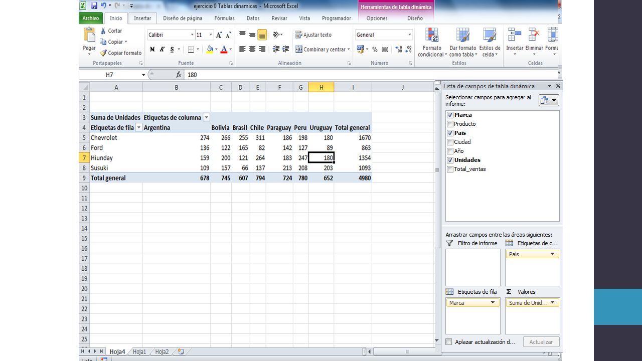Open the font size 11 dropdown
This screenshot has width=642, height=361.
point(211,35)
